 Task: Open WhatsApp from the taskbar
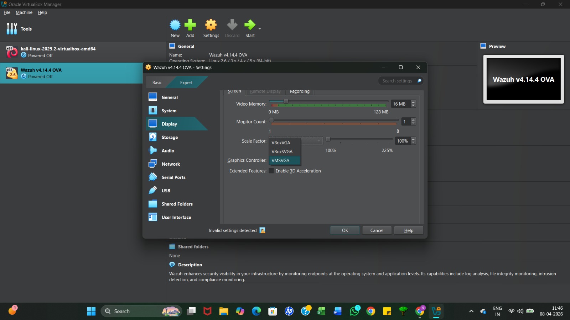click(355, 311)
